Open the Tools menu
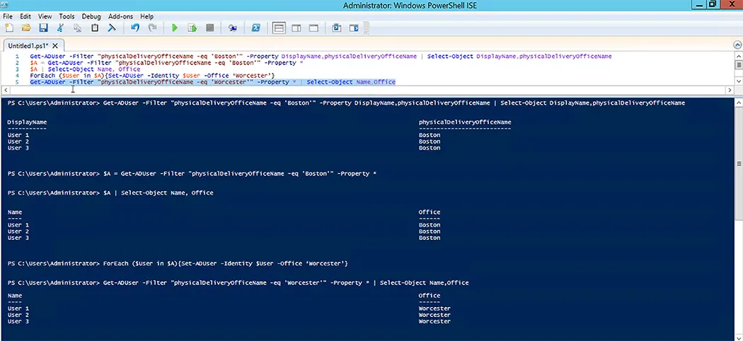 (67, 16)
